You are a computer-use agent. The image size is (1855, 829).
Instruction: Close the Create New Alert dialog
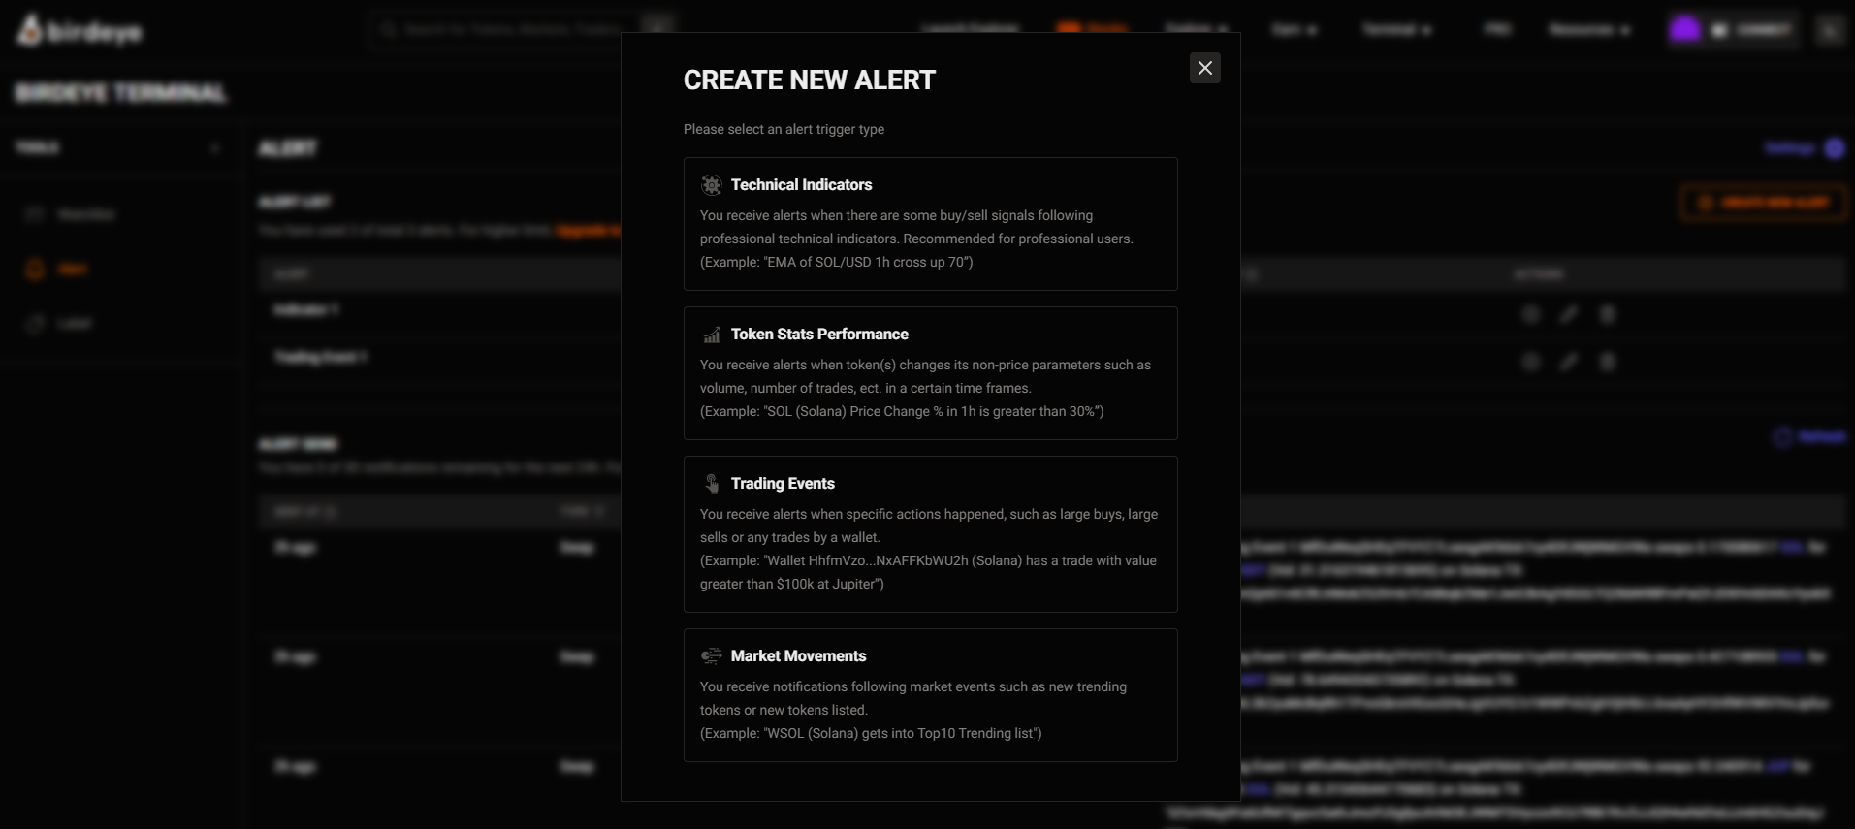(x=1204, y=68)
